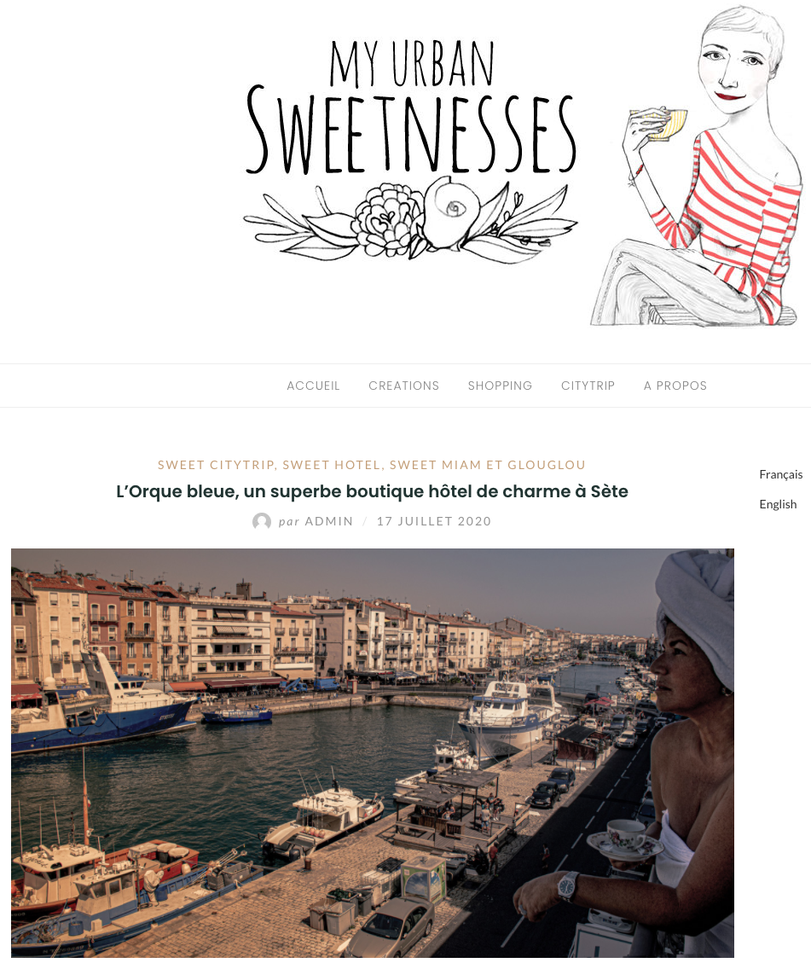
Task: Open the Accueil menu item
Action: pos(313,386)
